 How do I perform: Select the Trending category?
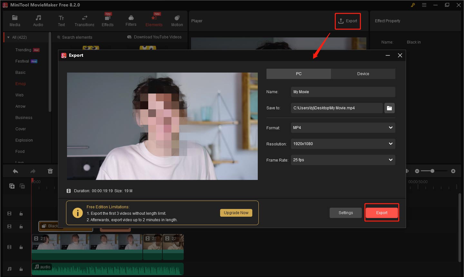coord(23,50)
